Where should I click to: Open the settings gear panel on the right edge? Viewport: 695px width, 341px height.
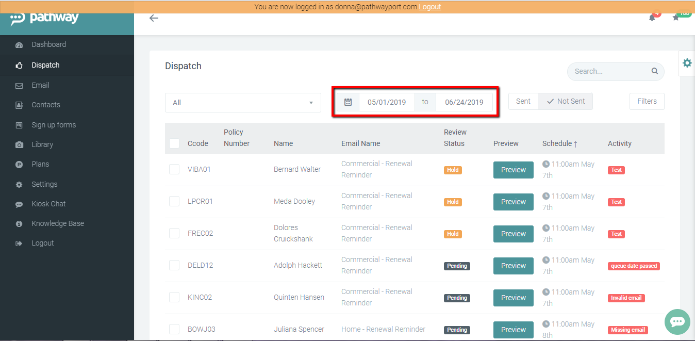[x=687, y=62]
